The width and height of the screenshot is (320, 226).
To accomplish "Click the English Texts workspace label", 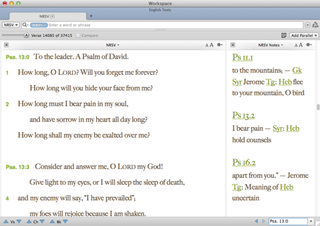I will (160, 10).
